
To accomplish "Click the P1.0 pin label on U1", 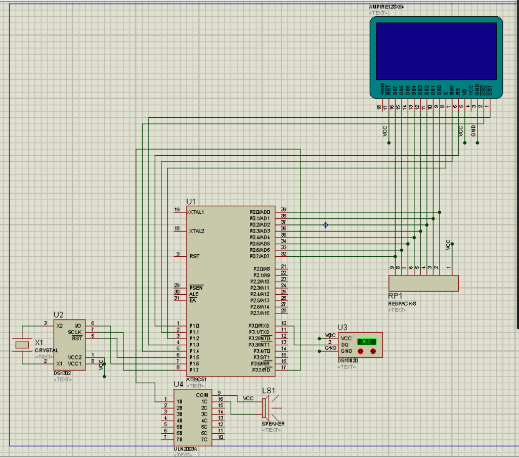I will 194,326.
